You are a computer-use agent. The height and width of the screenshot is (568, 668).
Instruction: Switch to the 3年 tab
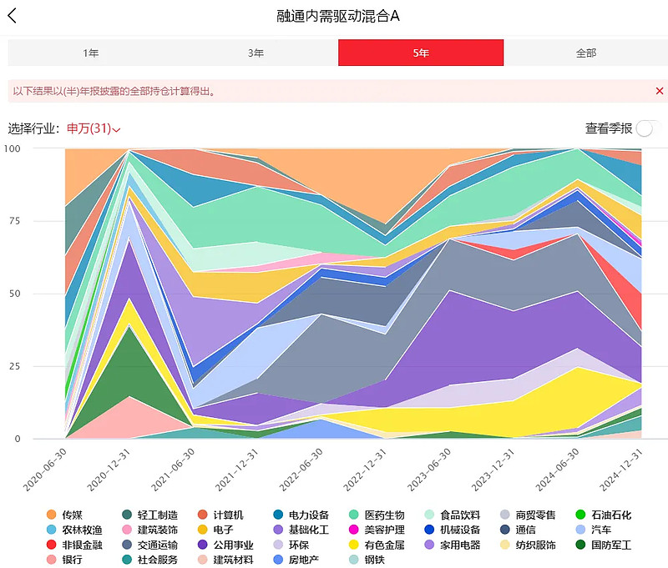pyautogui.click(x=256, y=53)
